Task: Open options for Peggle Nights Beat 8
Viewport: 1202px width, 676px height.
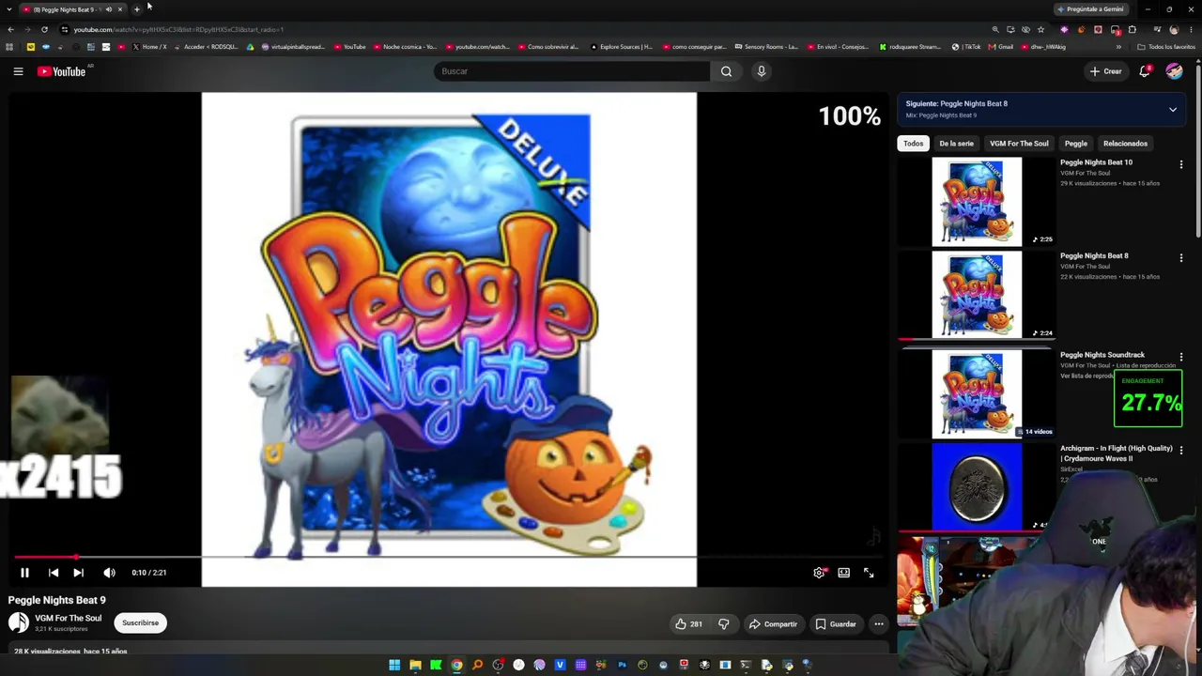Action: [1181, 258]
